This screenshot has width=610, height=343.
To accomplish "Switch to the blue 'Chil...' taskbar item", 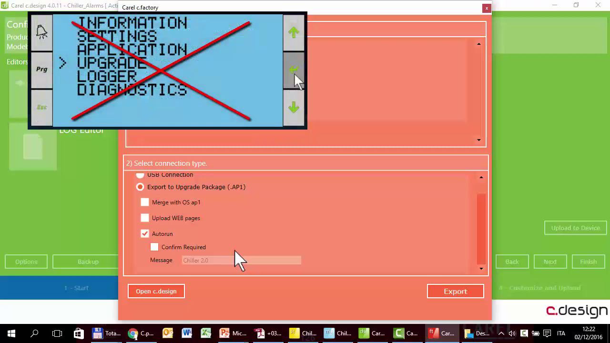I will coord(337,333).
